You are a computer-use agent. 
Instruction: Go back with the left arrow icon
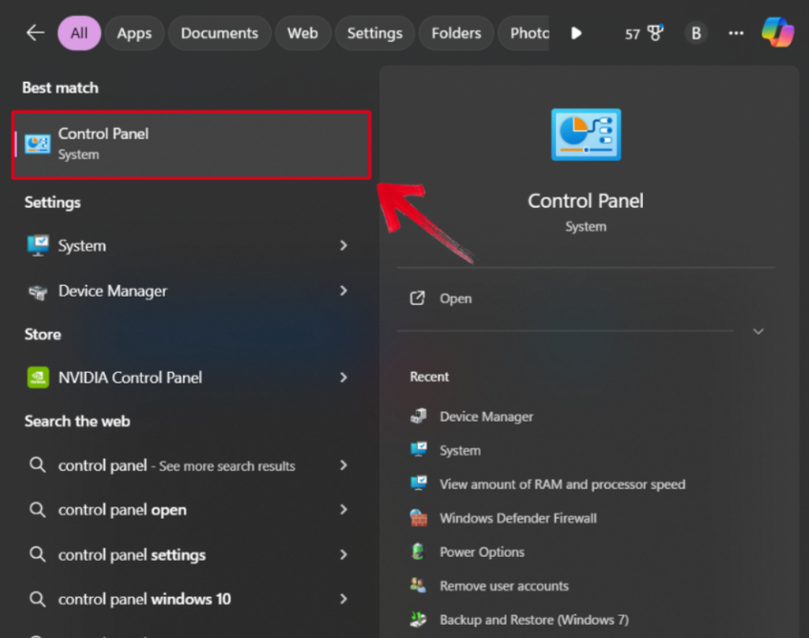pos(35,33)
